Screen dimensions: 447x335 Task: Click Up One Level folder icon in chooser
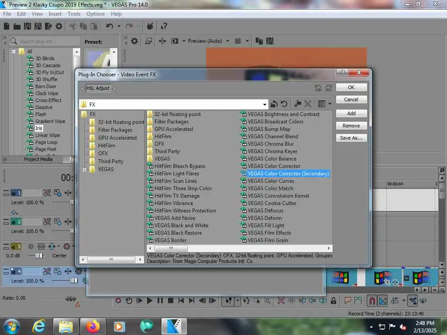point(274,104)
